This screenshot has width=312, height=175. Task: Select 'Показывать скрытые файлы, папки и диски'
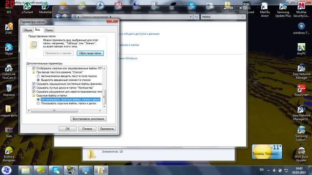[x=38, y=104]
